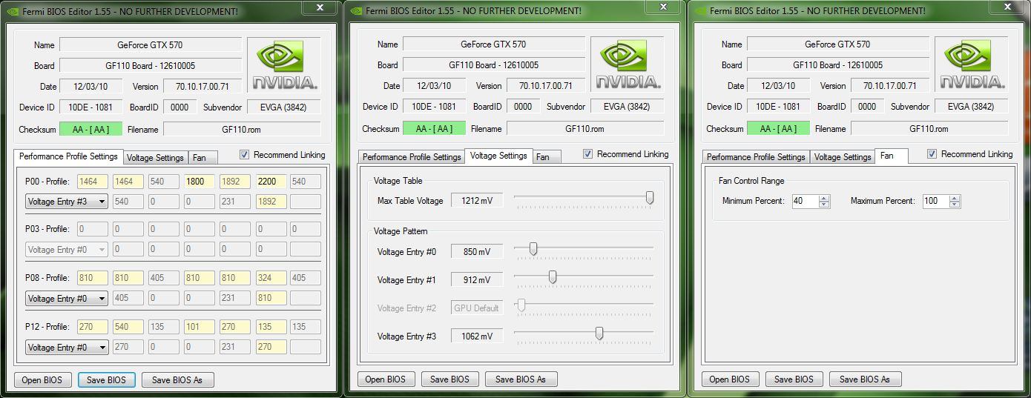This screenshot has width=1031, height=398.
Task: Click Save BIOS As in right window
Action: [865, 379]
